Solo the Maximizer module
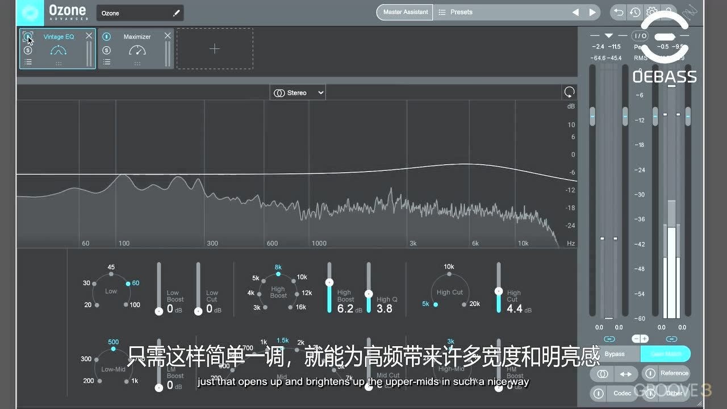 coord(106,50)
